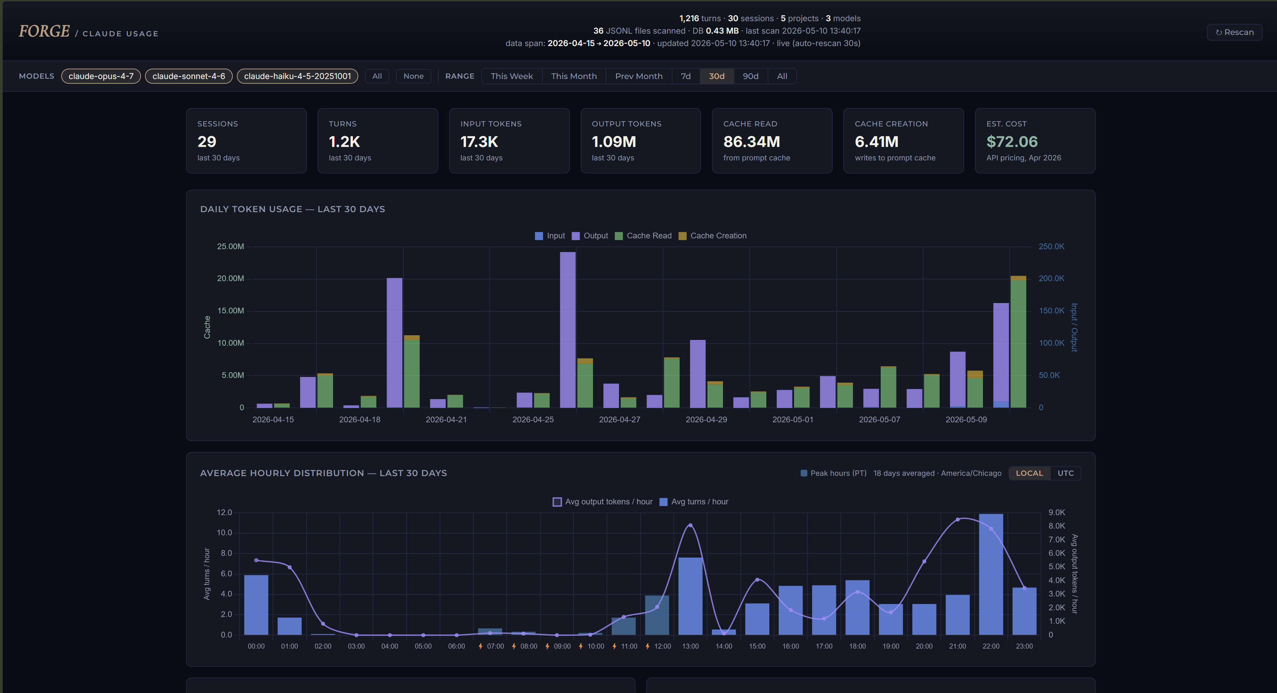Click the Turns card showing 1.2K
The width and height of the screenshot is (1277, 693).
pos(378,141)
